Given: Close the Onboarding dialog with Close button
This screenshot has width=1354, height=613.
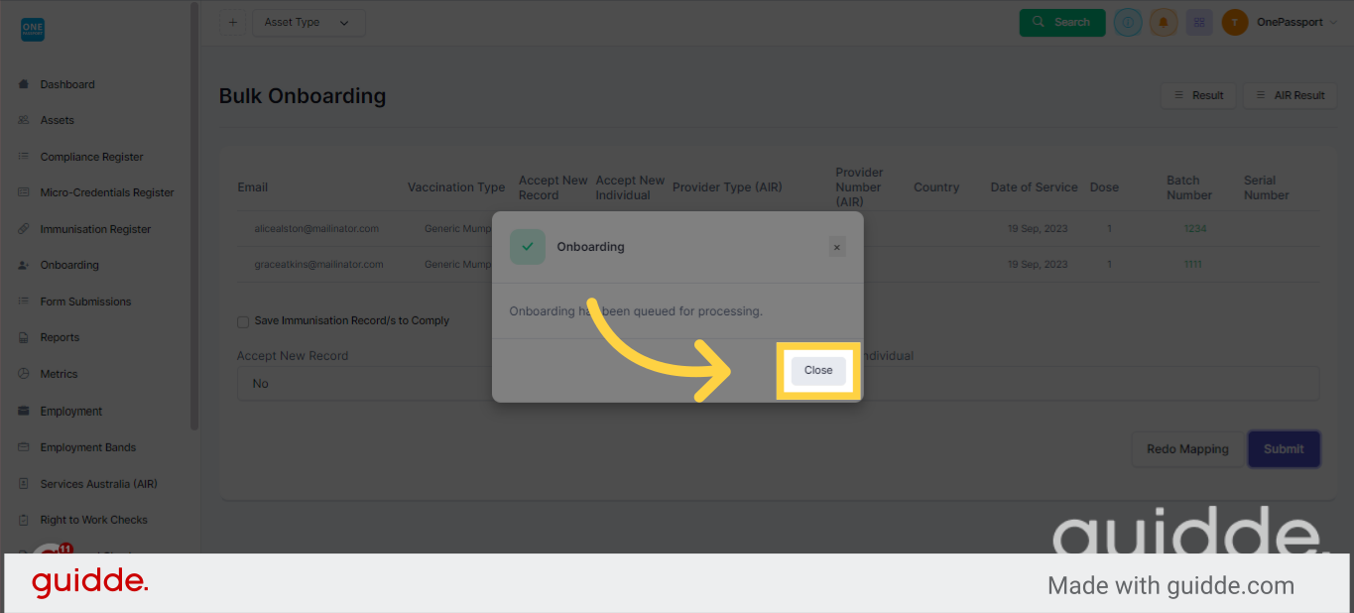Looking at the screenshot, I should [x=818, y=370].
